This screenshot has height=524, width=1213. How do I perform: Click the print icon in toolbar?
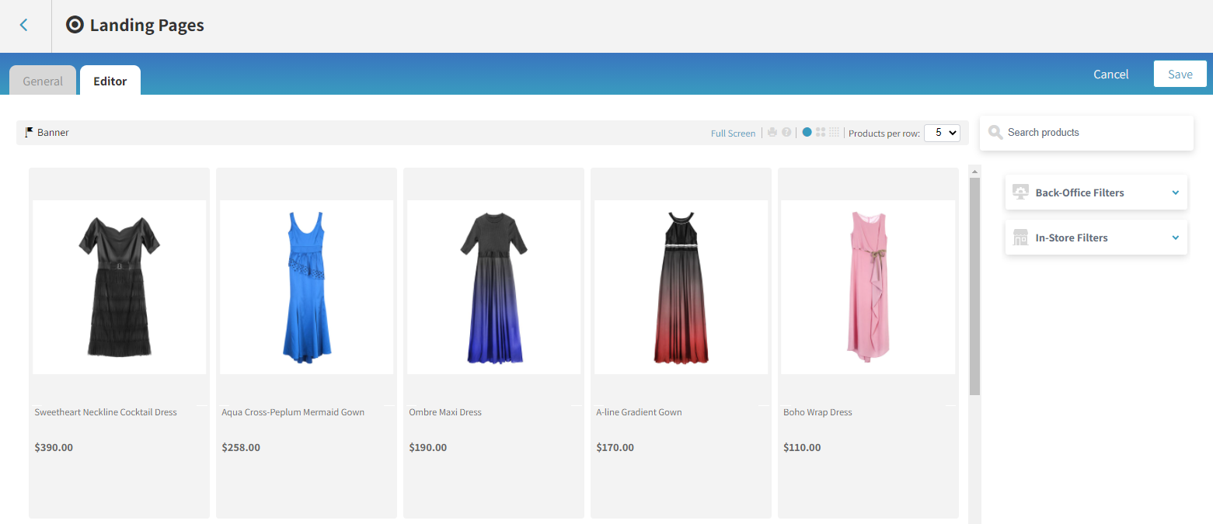click(x=772, y=133)
